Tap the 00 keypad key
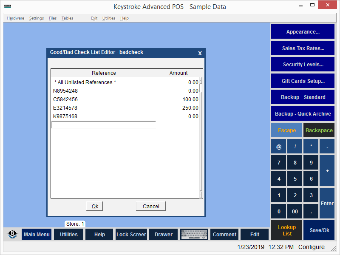The height and width of the screenshot is (255, 340). tap(295, 211)
